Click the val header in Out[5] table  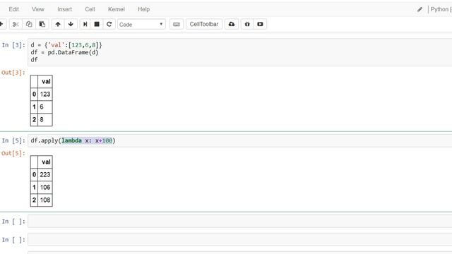[46, 162]
